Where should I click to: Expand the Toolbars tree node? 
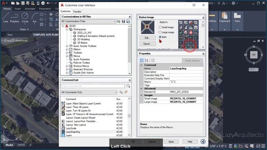(x=67, y=53)
